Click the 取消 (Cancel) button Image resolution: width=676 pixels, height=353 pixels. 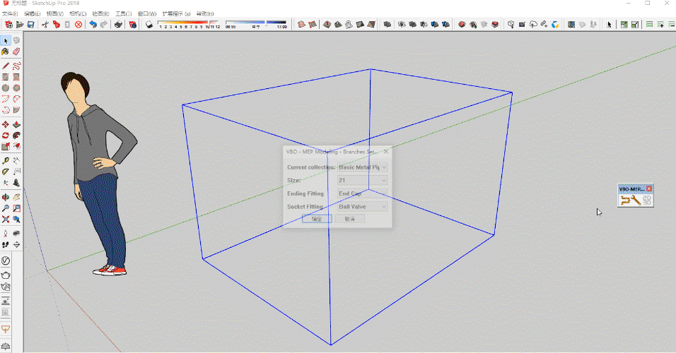[349, 219]
